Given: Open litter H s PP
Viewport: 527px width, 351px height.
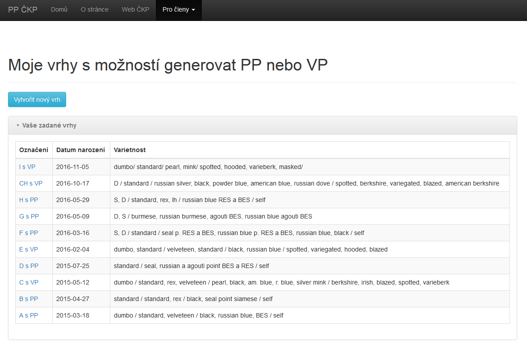Looking at the screenshot, I should click(x=29, y=200).
